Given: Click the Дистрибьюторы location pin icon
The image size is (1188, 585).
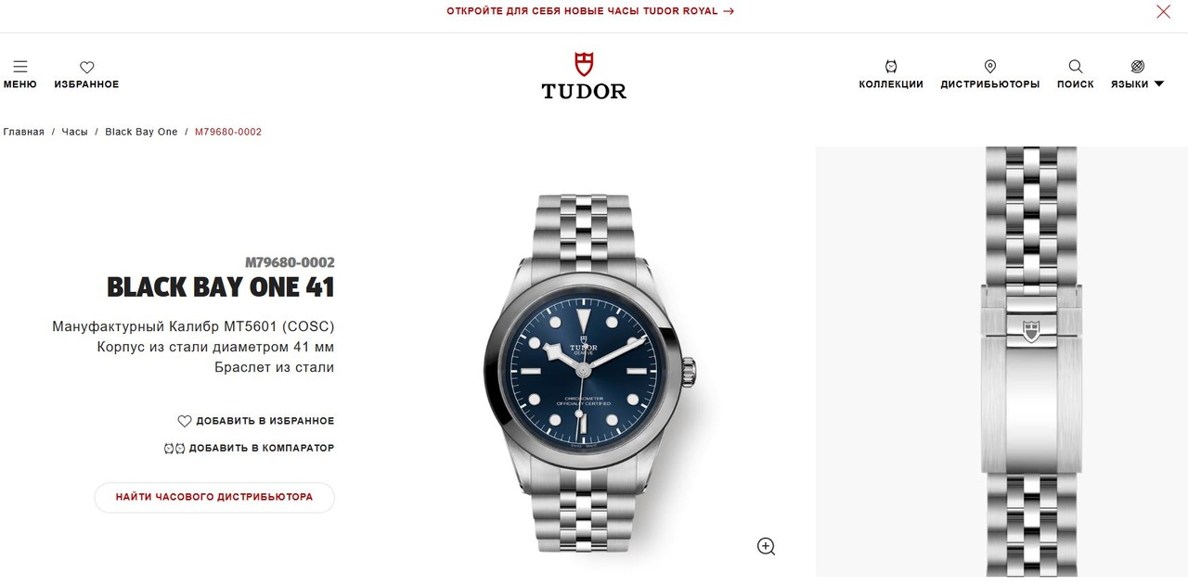Looking at the screenshot, I should click(990, 67).
